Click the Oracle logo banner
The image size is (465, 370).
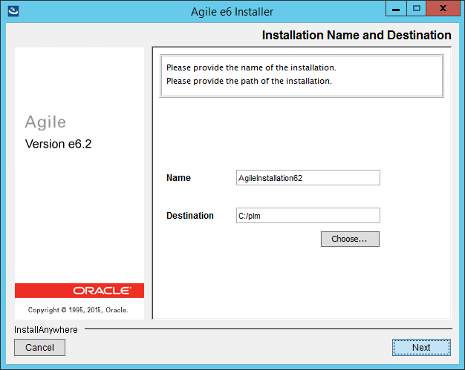[79, 291]
